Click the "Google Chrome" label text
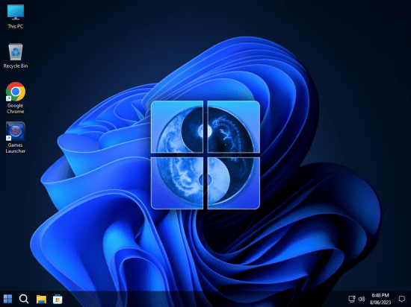 [x=16, y=109]
